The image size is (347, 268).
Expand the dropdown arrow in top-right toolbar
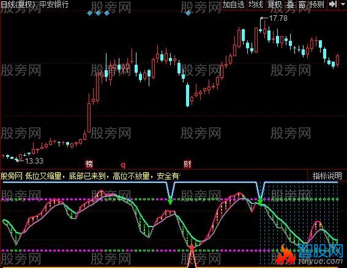pos(342,4)
